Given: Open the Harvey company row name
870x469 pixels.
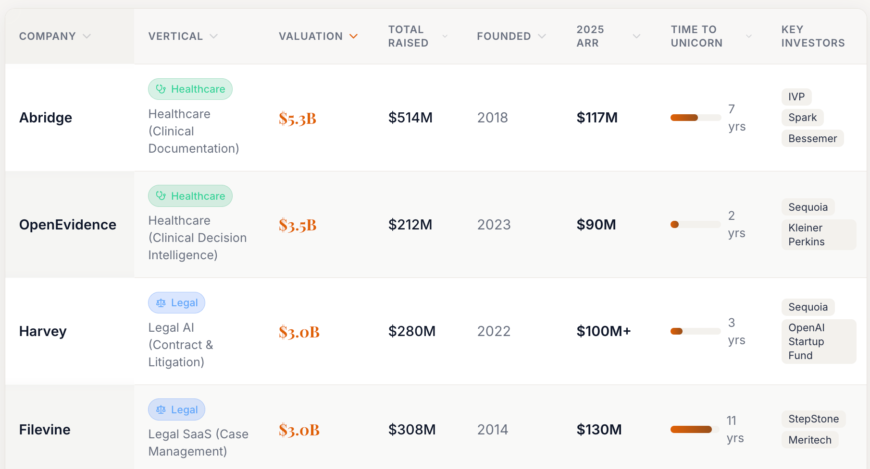Looking at the screenshot, I should point(43,331).
